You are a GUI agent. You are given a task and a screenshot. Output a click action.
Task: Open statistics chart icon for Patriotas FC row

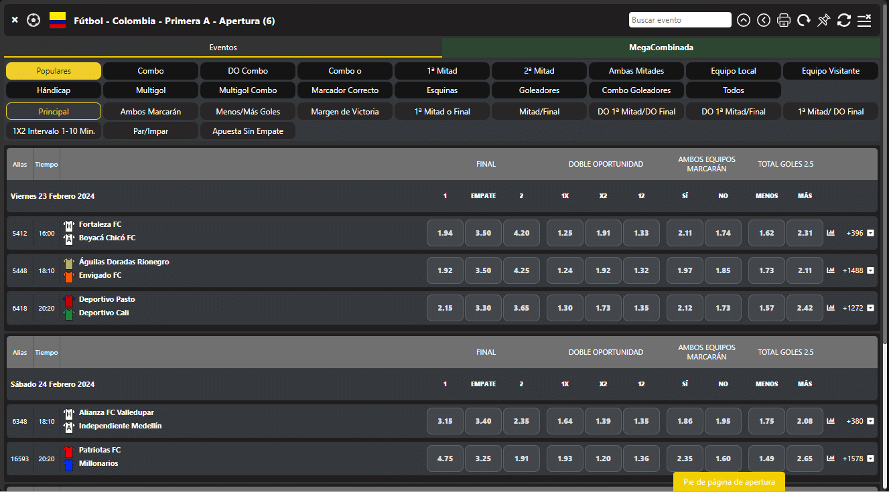pyautogui.click(x=831, y=459)
